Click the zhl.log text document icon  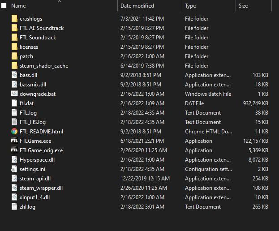tap(14, 207)
